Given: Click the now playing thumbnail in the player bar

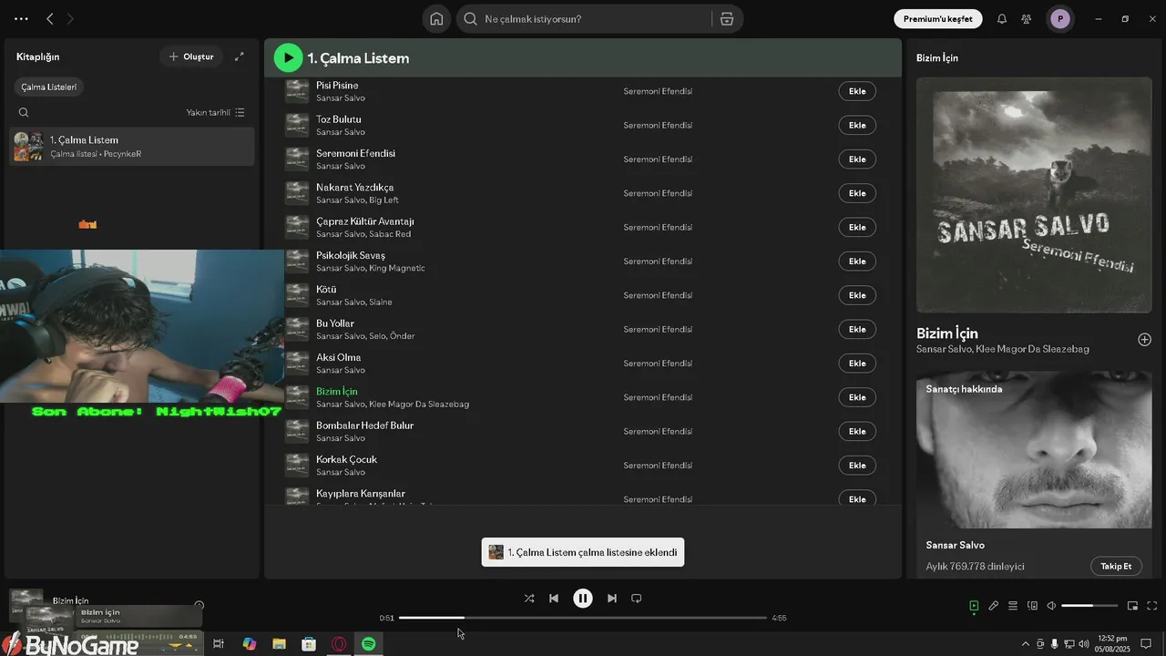Looking at the screenshot, I should (26, 605).
